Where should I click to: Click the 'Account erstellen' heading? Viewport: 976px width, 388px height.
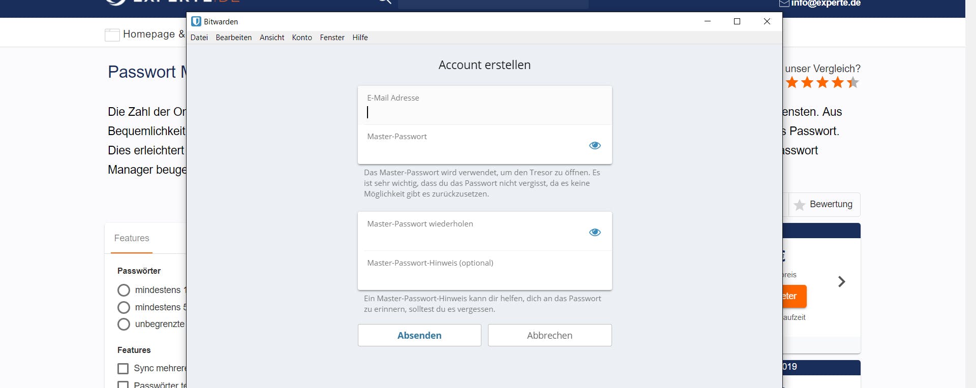(484, 65)
